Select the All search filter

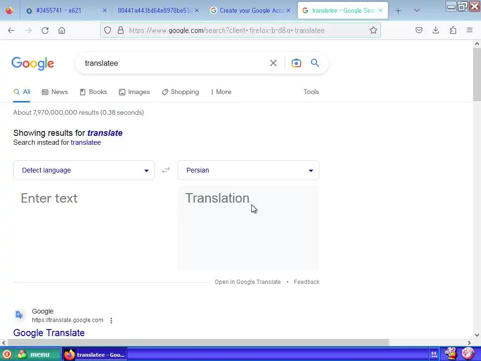pyautogui.click(x=22, y=92)
